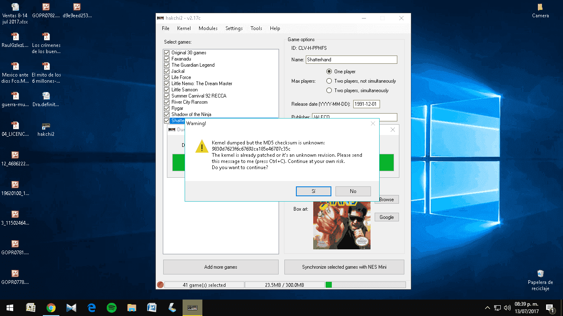
Task: Click the Add more games button
Action: pyautogui.click(x=221, y=267)
